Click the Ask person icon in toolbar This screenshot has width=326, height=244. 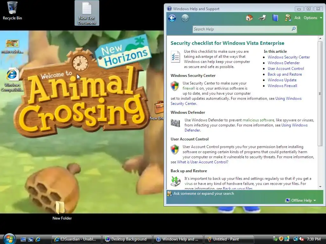coord(288,18)
